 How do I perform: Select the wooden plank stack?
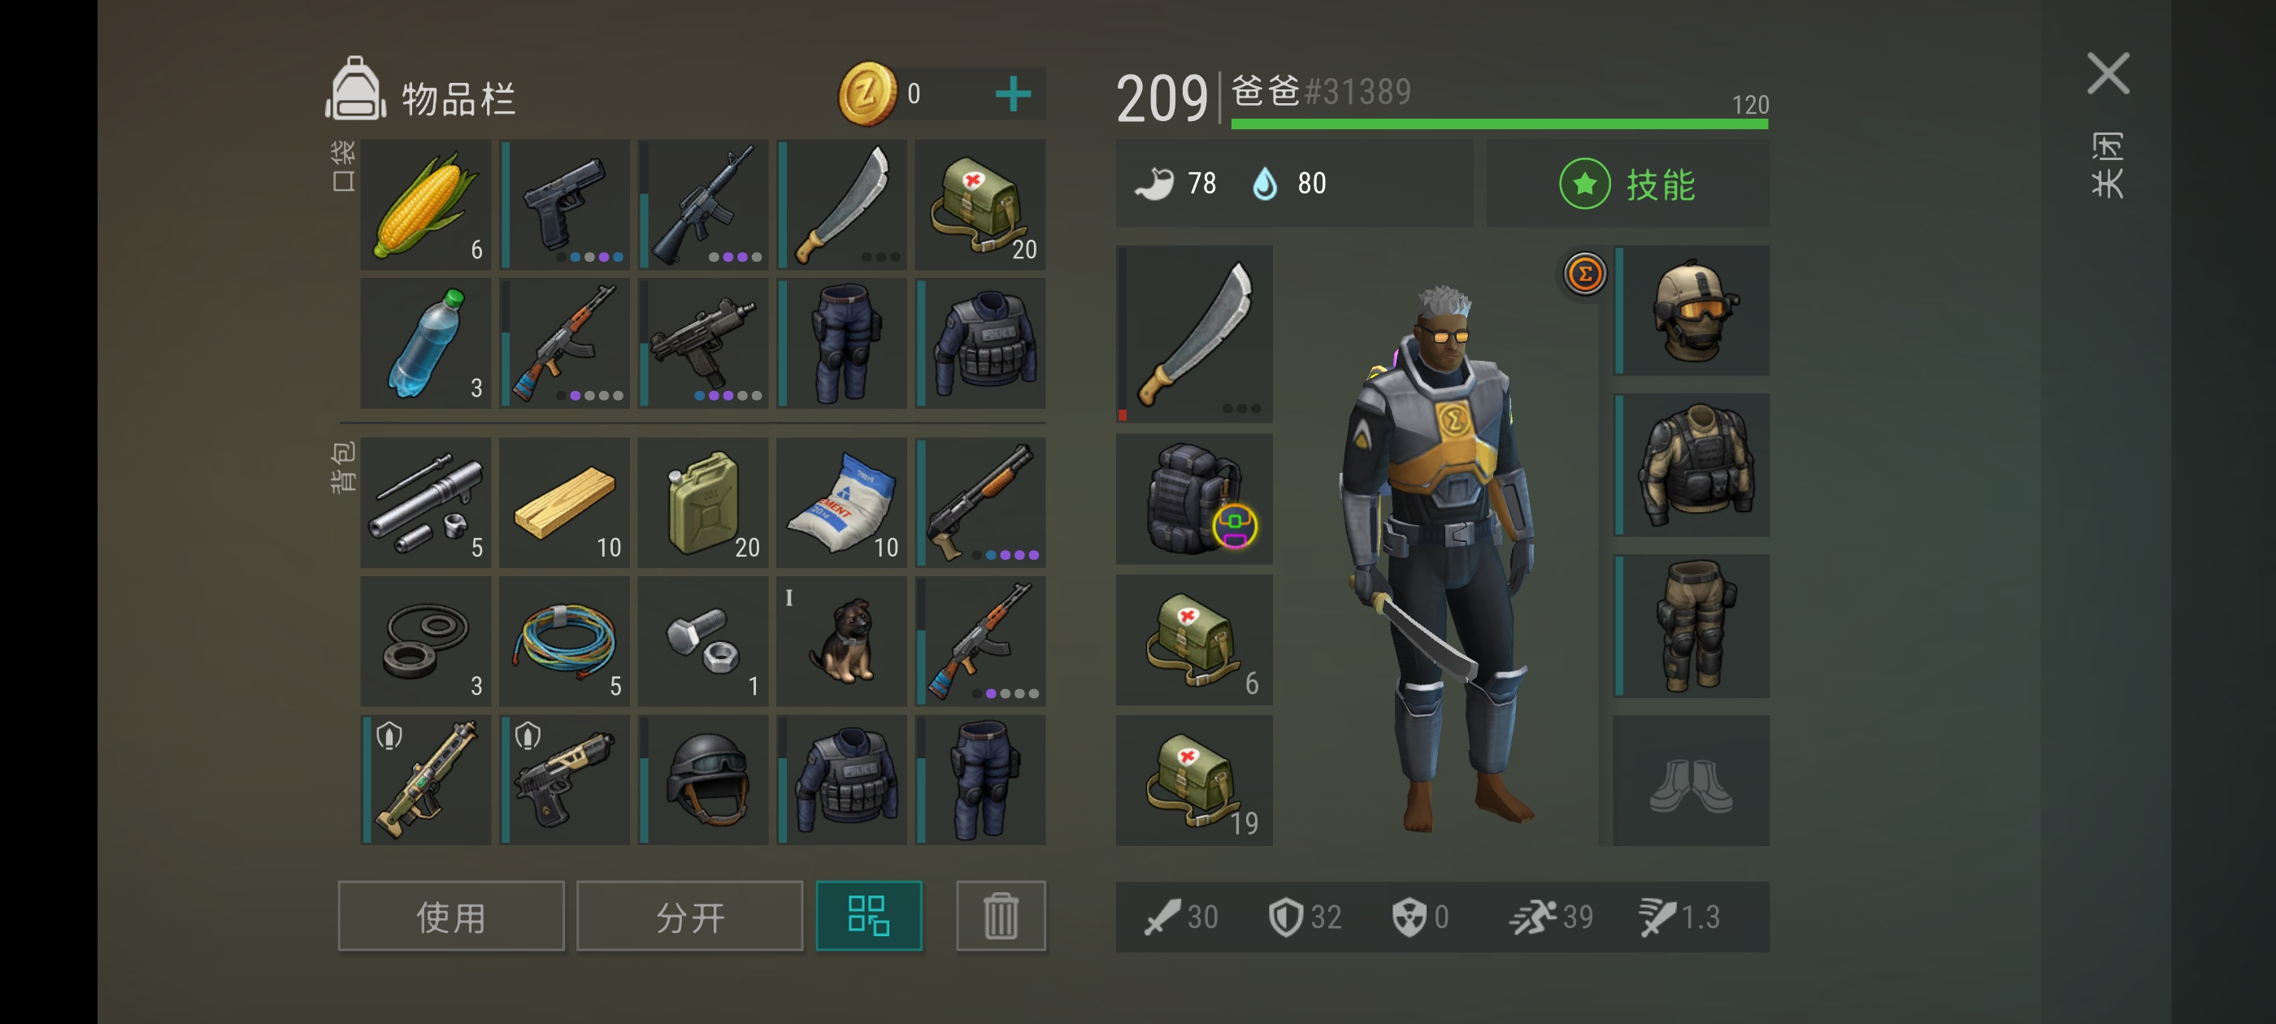pos(565,501)
